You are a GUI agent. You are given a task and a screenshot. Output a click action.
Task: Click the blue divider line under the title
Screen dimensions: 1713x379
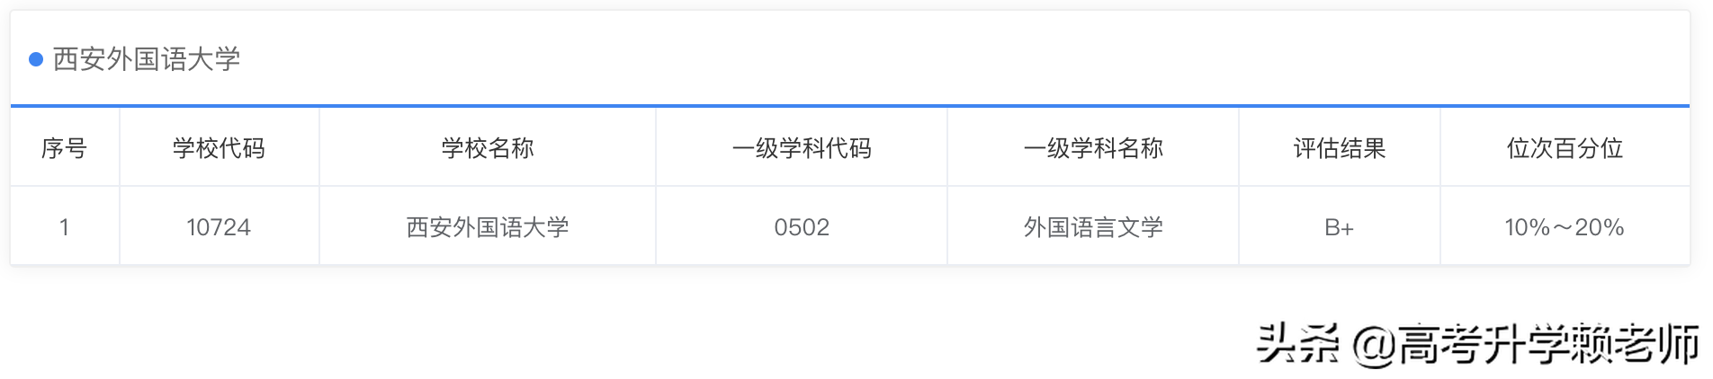point(849,106)
